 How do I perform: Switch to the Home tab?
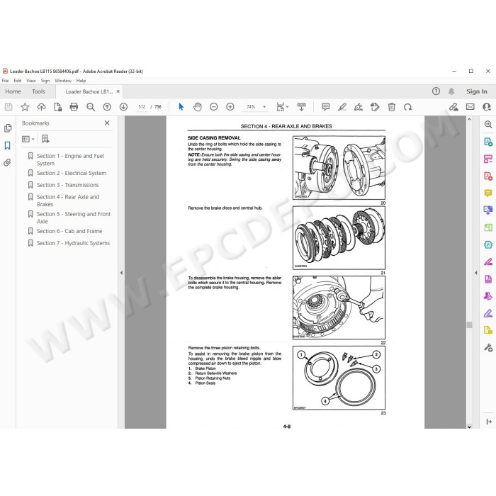pos(13,91)
